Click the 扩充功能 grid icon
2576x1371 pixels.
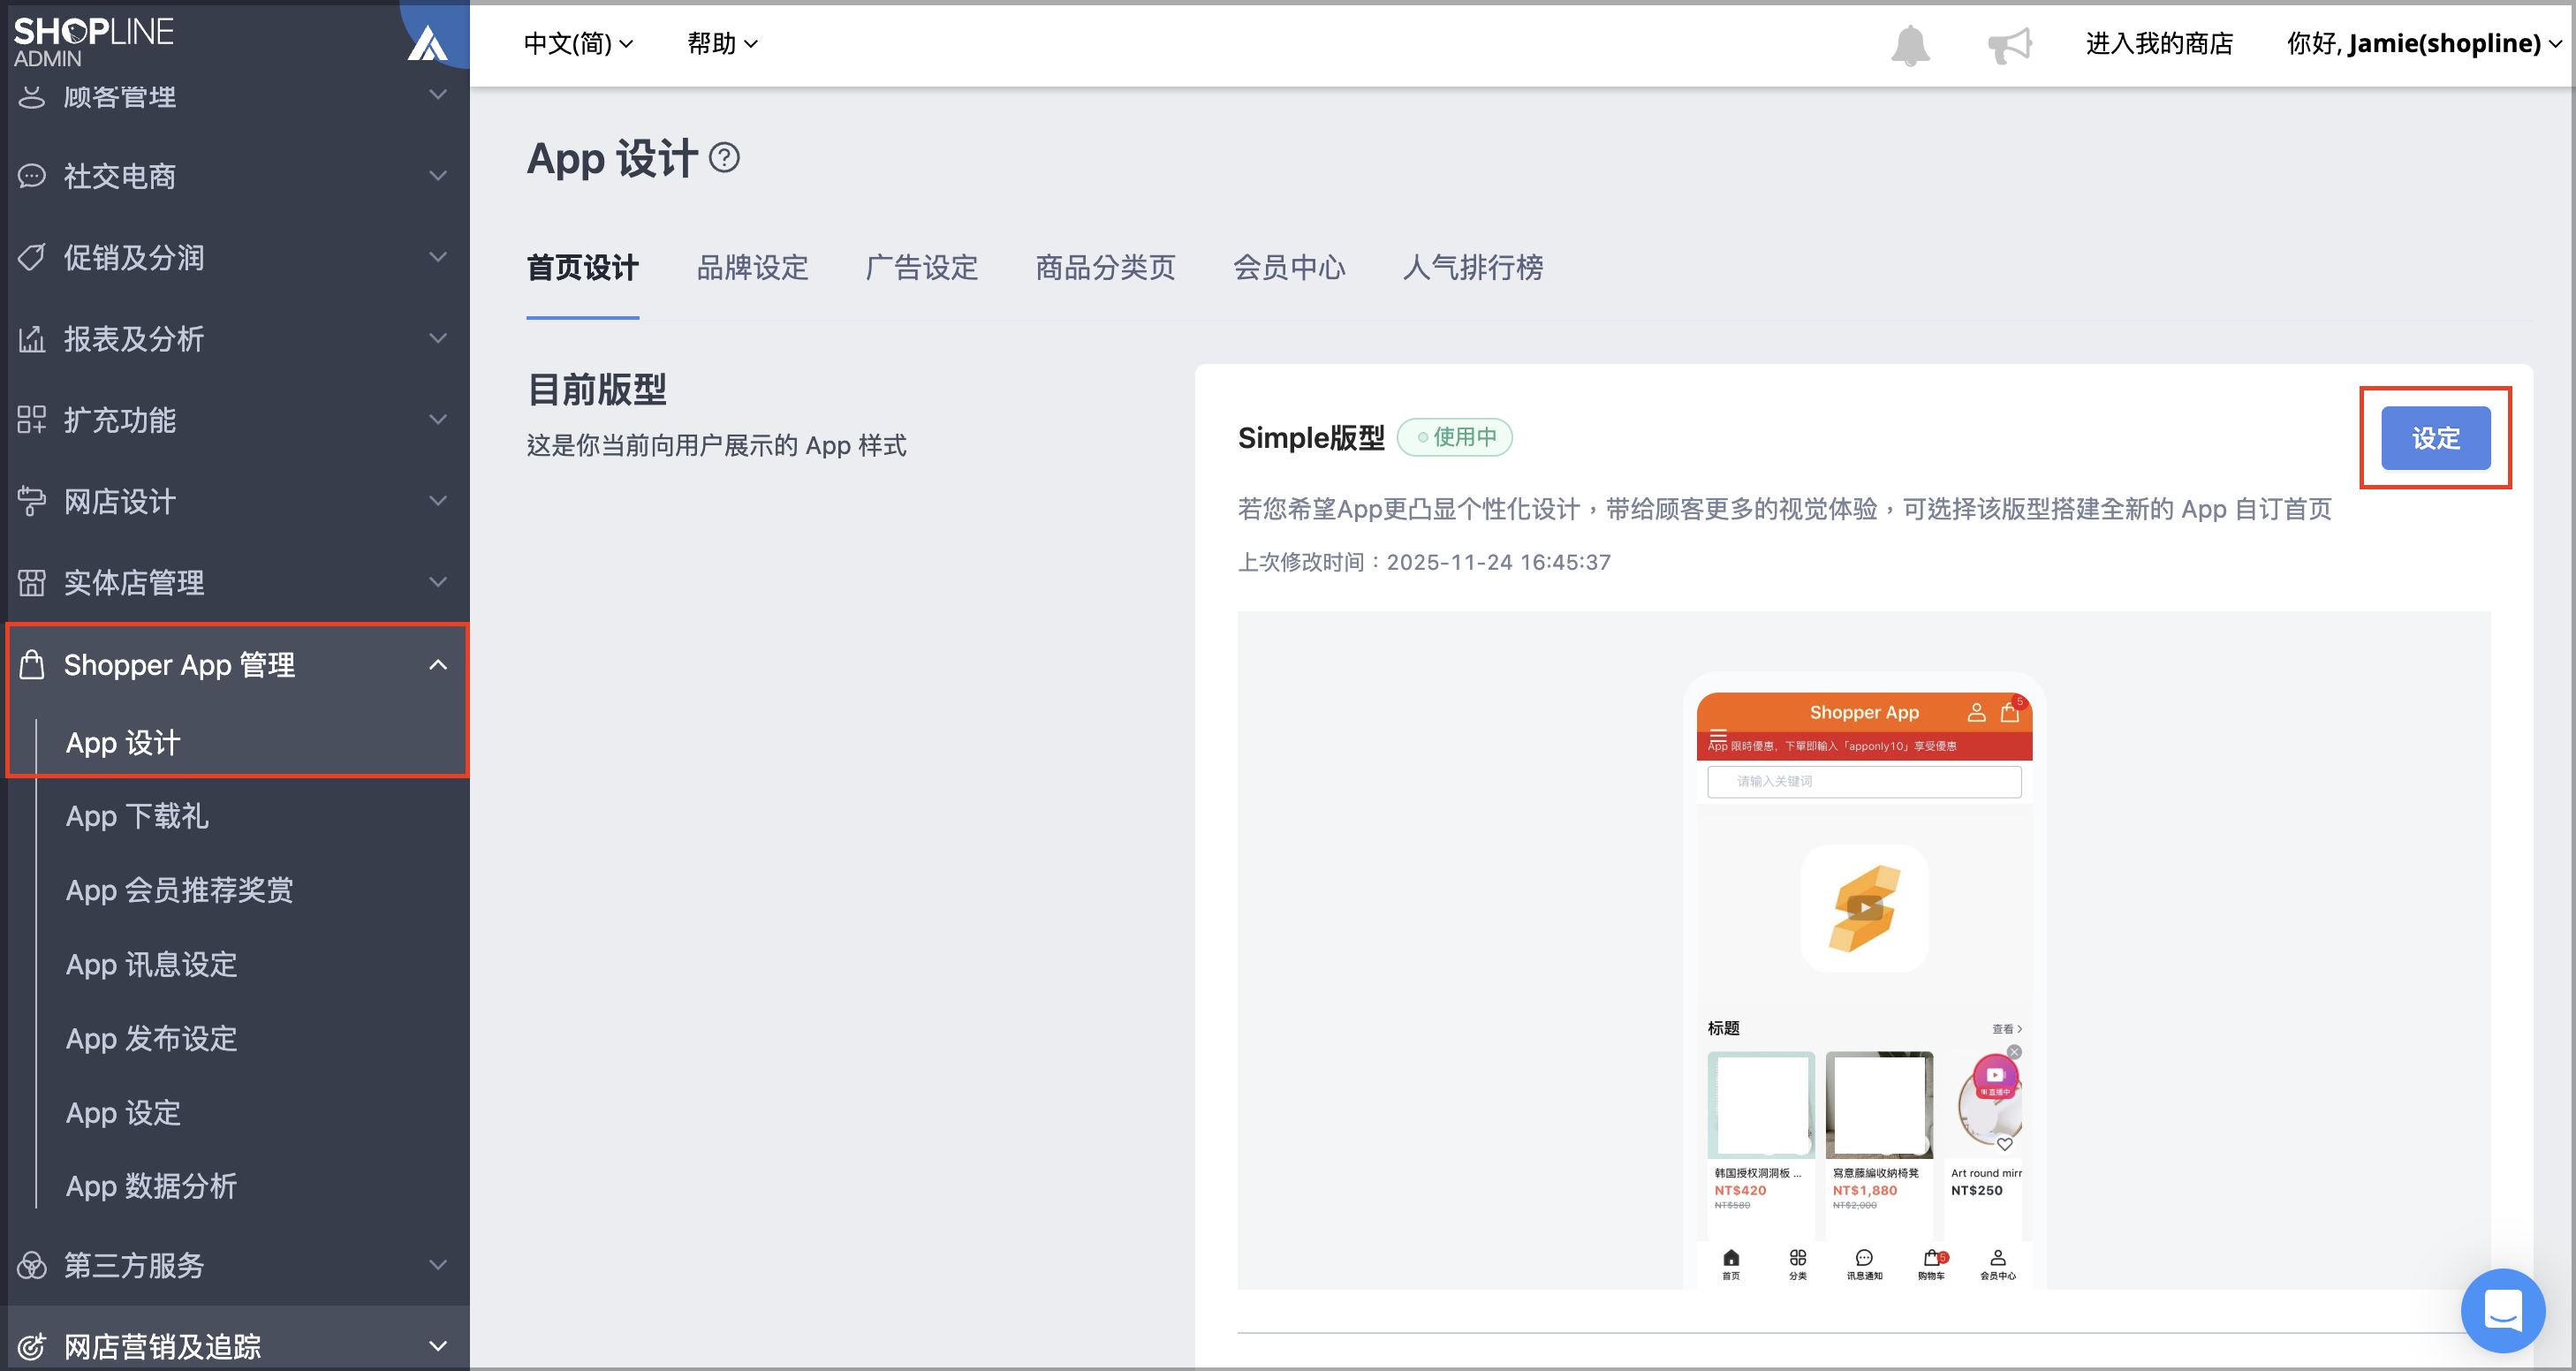32,420
